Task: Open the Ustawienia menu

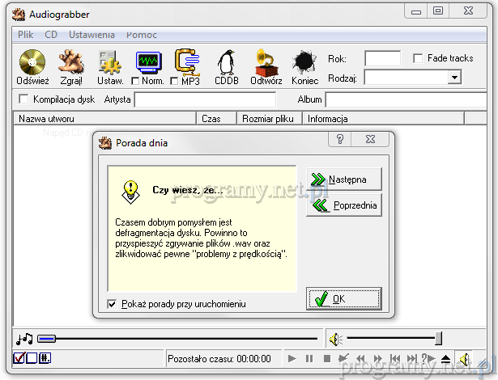Action: [92, 35]
